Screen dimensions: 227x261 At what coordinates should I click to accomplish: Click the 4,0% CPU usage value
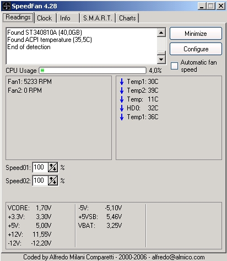click(155, 71)
